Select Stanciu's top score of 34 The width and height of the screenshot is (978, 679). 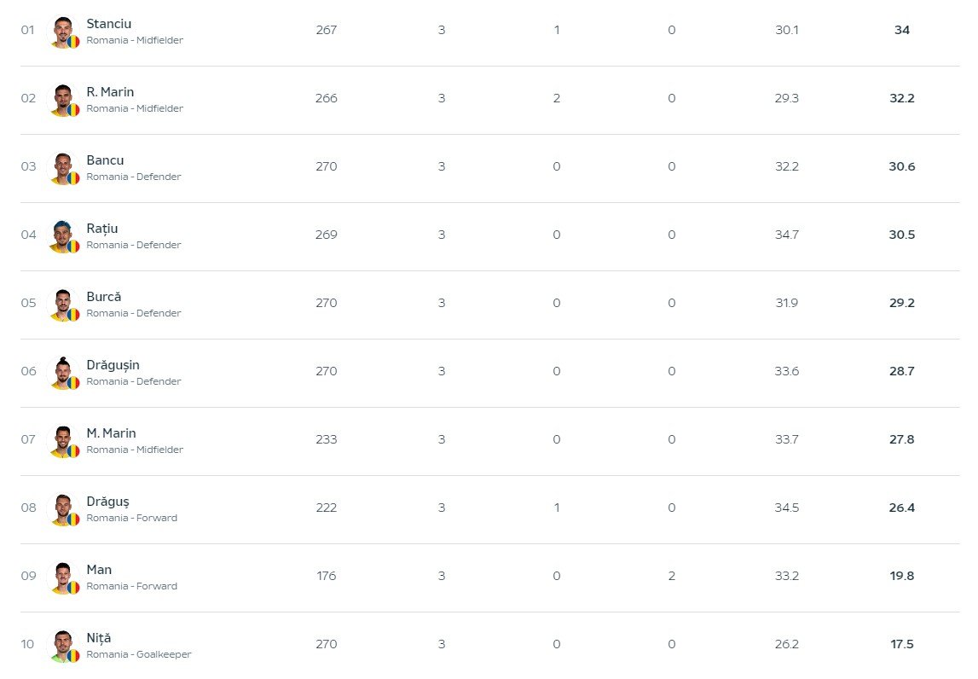click(901, 30)
